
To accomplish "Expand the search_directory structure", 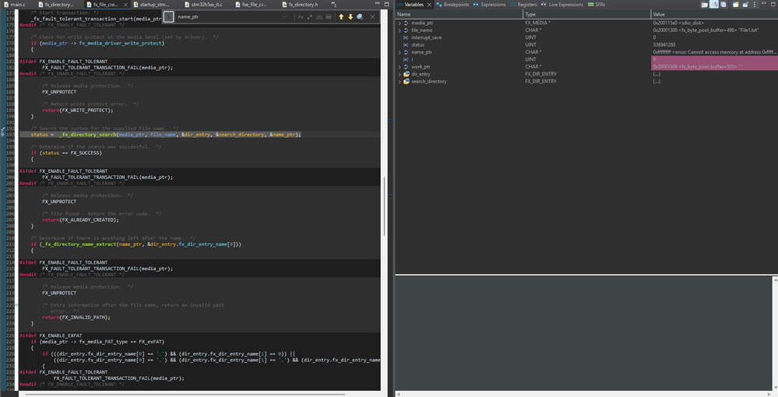I will click(400, 82).
